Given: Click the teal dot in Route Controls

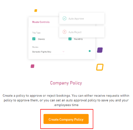Looking at the screenshot, I should (90, 51).
